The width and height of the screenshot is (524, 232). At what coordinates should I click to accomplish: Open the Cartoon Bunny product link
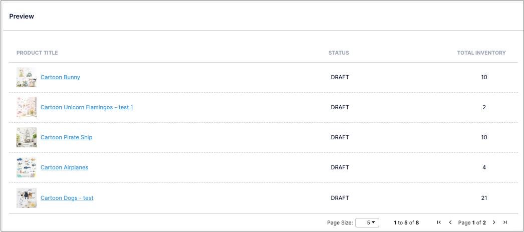(60, 77)
